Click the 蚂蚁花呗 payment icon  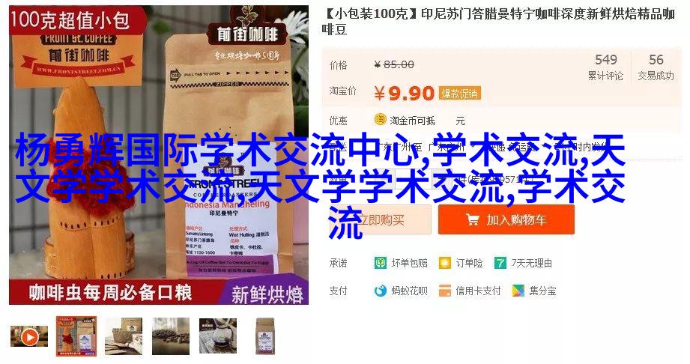(380, 291)
